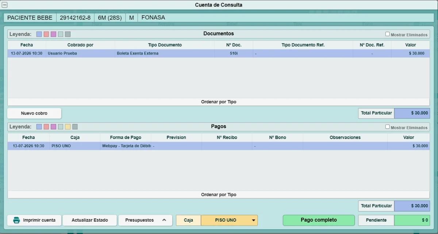Screen dimensions: 438x234
Task: Enable Mostrar Eliminados in Pagos section
Action: tap(388, 127)
